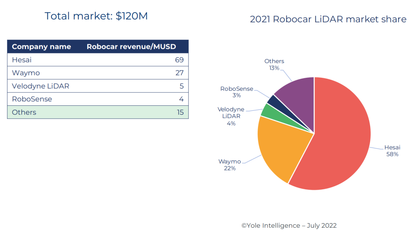Select the '2021 Robocar LiDAR market share' title

[x=328, y=19]
